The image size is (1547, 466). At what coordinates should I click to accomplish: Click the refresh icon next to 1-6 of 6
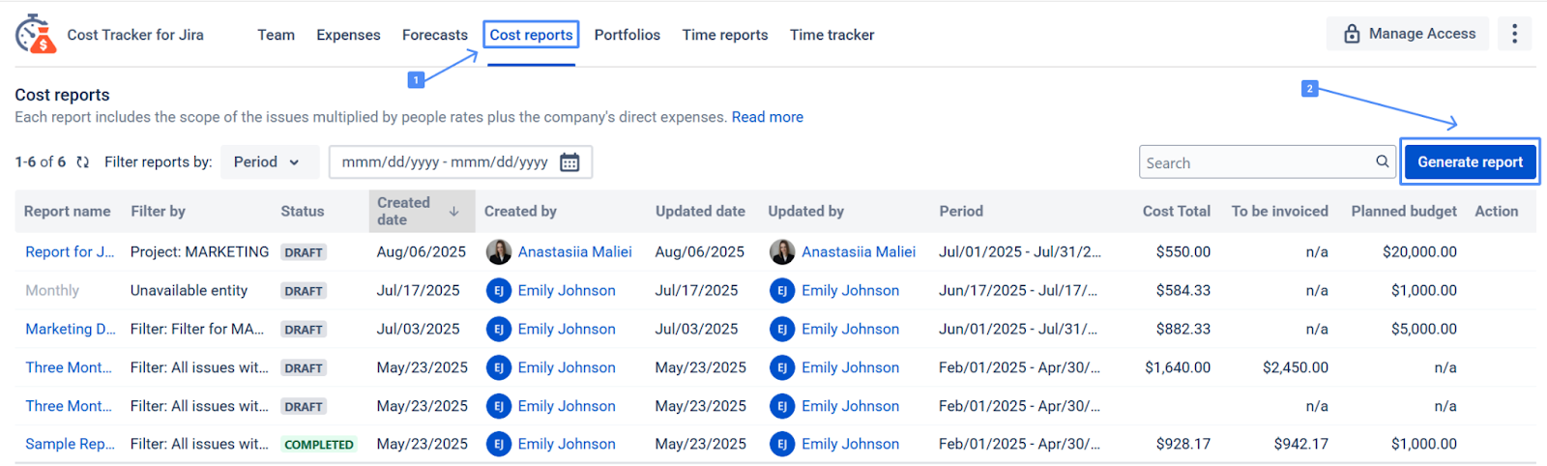pyautogui.click(x=83, y=162)
